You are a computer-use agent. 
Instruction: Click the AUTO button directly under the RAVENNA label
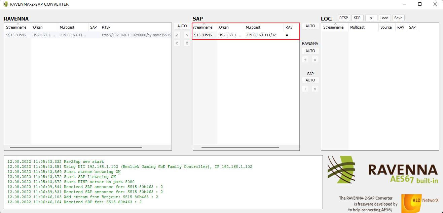tap(310, 51)
